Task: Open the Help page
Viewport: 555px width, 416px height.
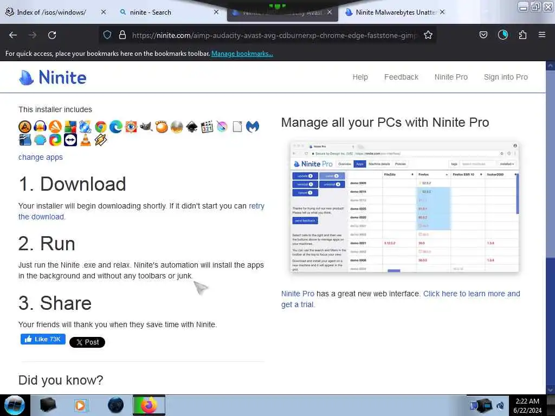Action: coord(360,77)
